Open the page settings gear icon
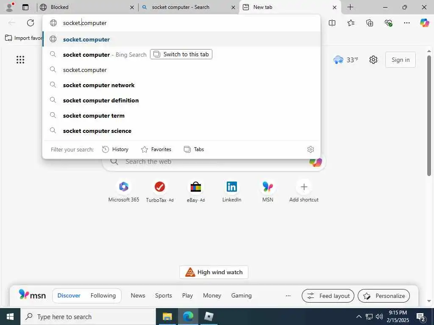 373,60
